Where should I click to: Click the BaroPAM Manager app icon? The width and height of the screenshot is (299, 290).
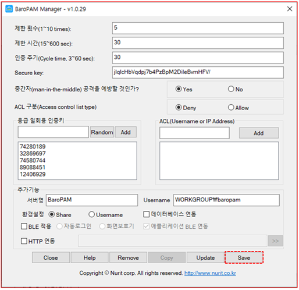tap(9, 9)
